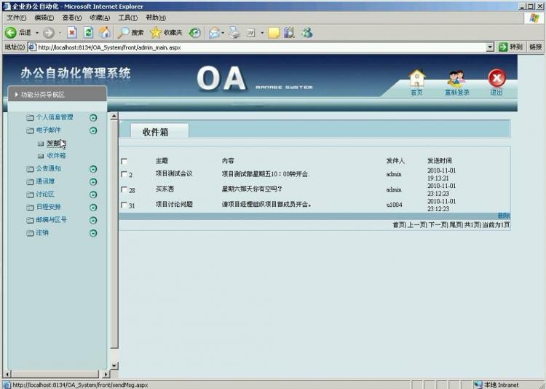Click the IE Stop toolbar button
This screenshot has height=389, width=546.
click(72, 33)
